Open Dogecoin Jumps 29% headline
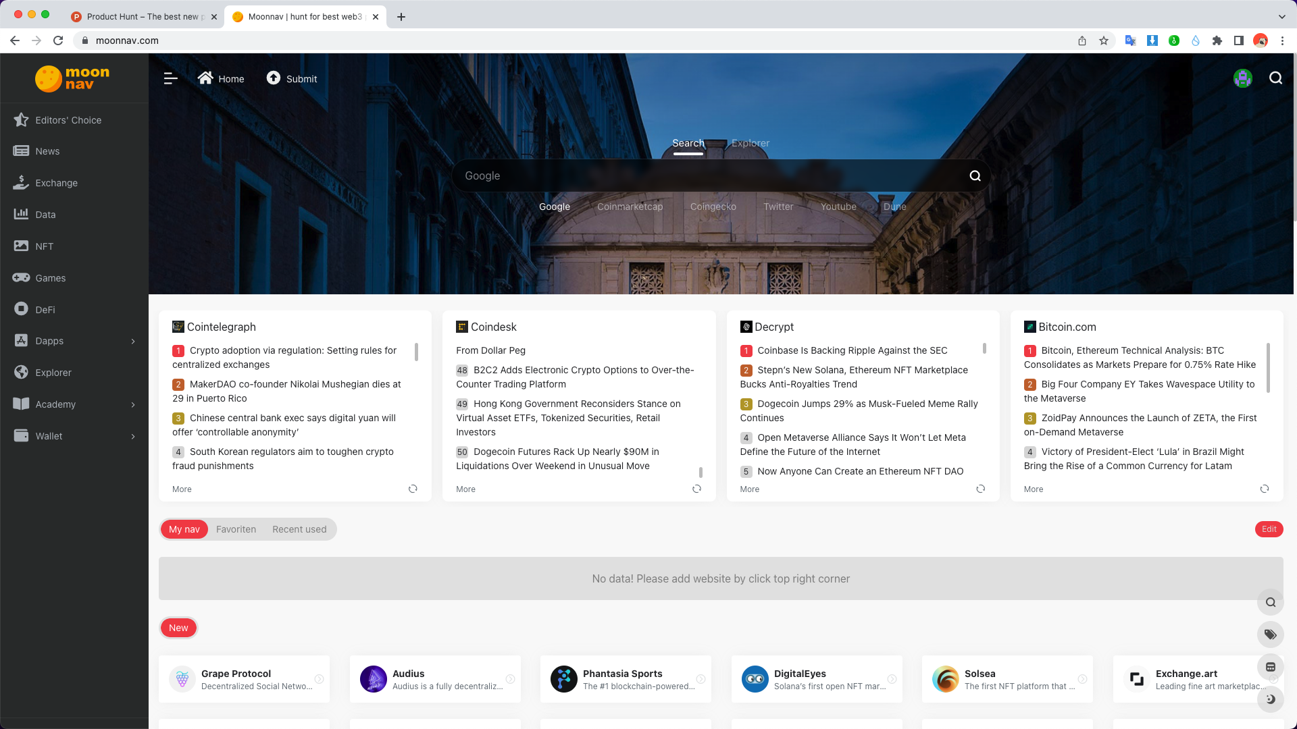 pyautogui.click(x=859, y=411)
